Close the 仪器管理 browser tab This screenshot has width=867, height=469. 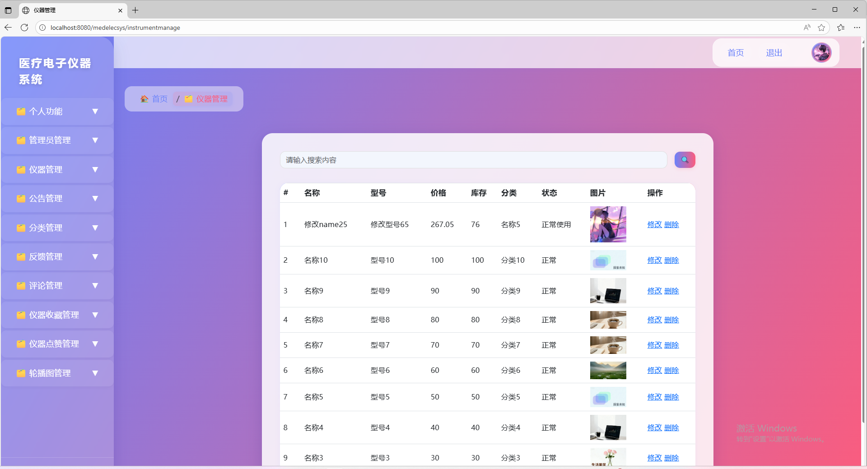120,10
